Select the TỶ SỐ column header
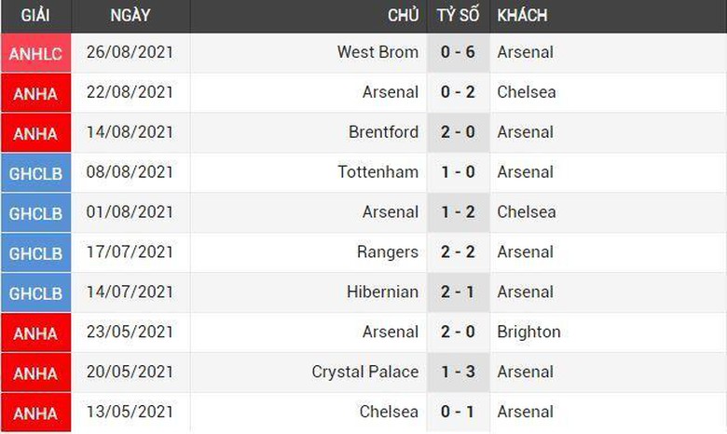This screenshot has height=434, width=727. point(458,16)
